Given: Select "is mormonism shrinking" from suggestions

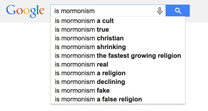Looking at the screenshot, I should (90, 47).
